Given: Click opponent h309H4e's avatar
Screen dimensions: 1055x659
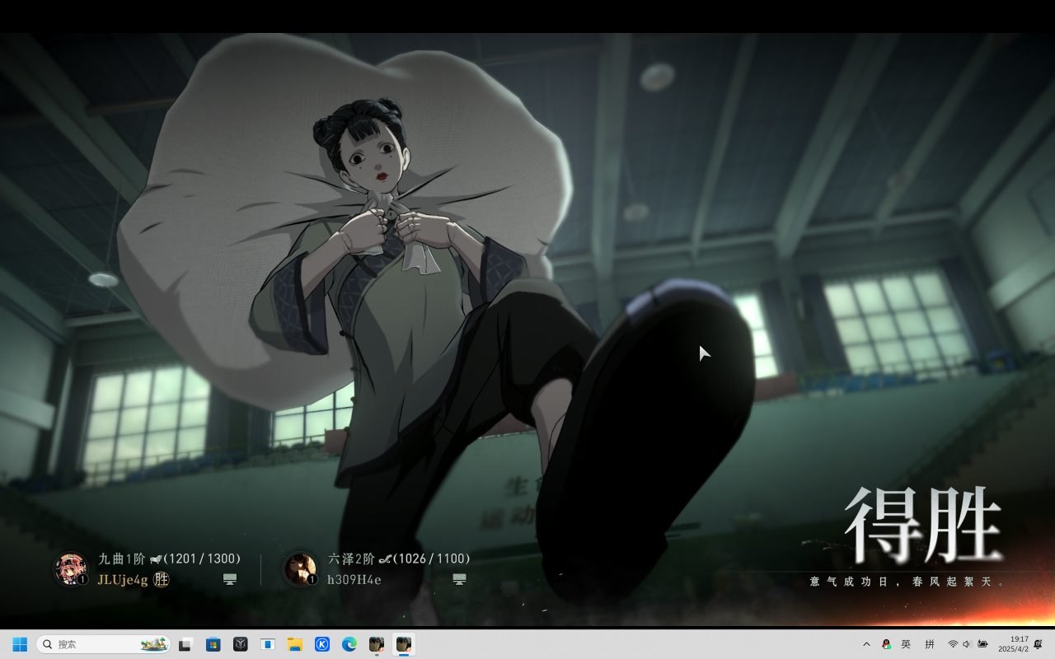Looking at the screenshot, I should [300, 568].
